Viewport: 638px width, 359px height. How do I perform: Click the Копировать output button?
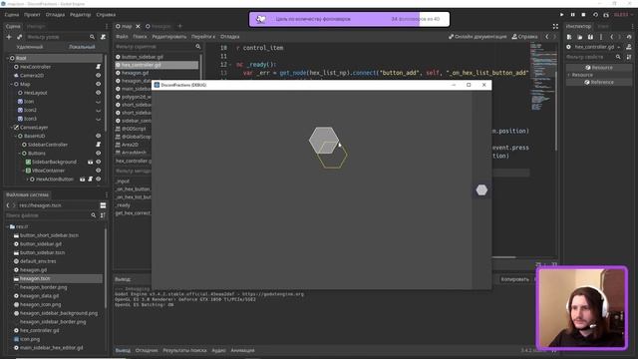coord(514,279)
